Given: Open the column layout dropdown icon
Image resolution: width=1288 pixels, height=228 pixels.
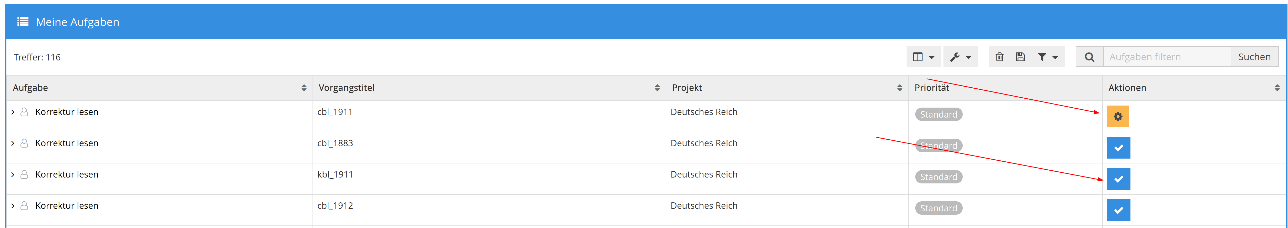Looking at the screenshot, I should pos(923,57).
